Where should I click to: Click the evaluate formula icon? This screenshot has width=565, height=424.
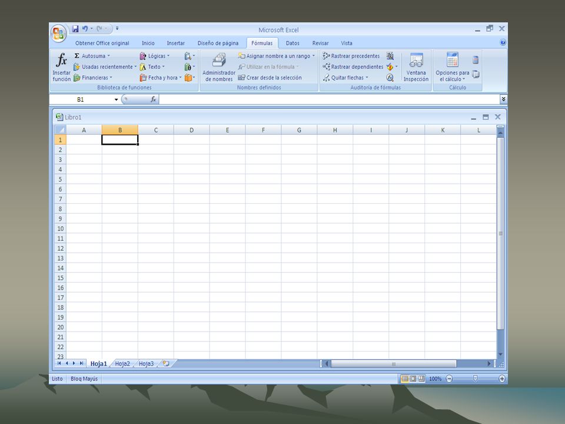(390, 78)
